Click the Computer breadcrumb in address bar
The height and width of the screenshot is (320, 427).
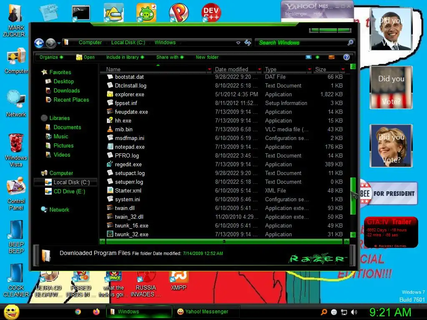pos(90,42)
